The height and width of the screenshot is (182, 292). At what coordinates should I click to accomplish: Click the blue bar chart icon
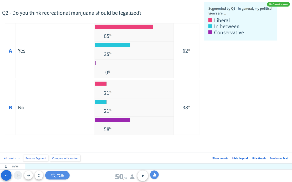coord(154,175)
